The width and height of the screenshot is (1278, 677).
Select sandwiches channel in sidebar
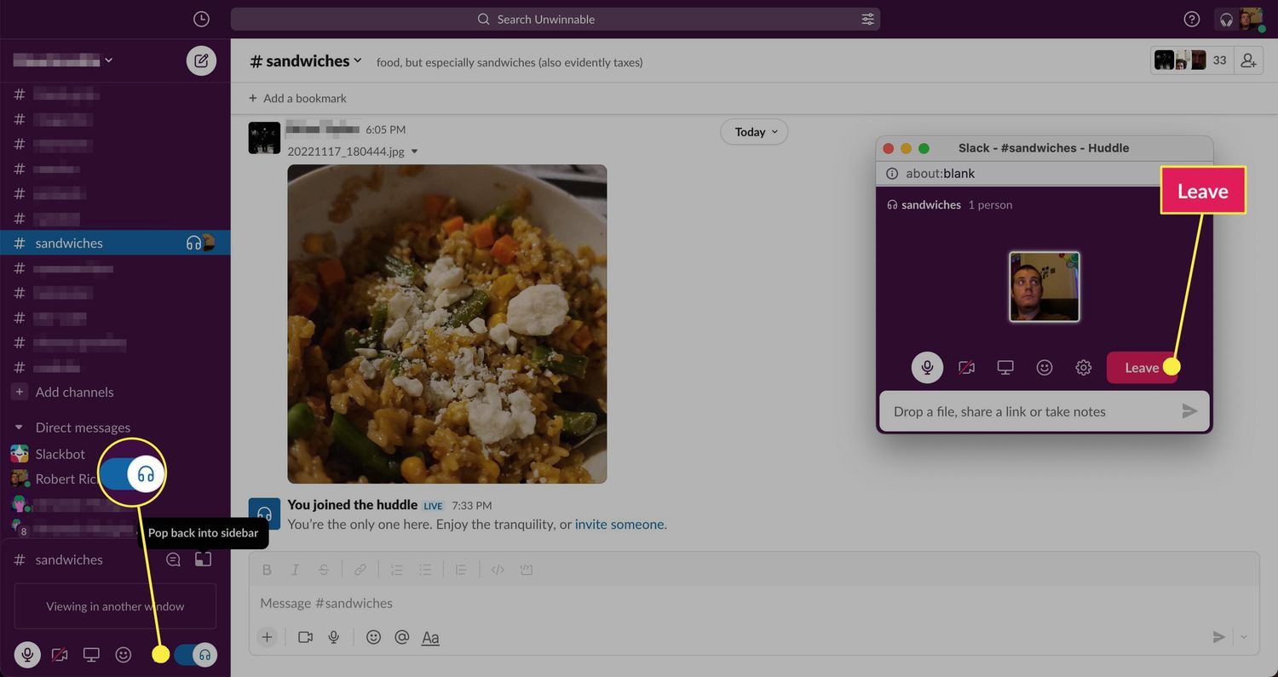point(115,243)
